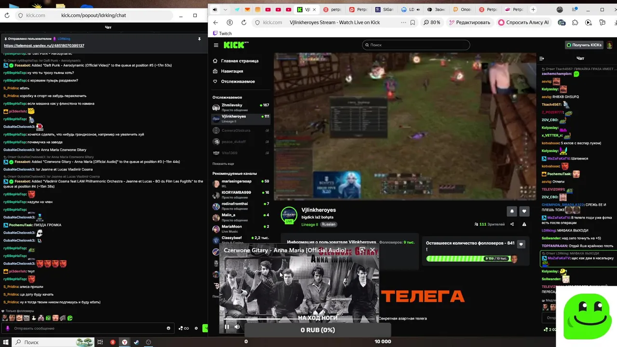Open the three-dot page menu in address bar
The width and height of the screenshot is (617, 347).
(x=403, y=22)
